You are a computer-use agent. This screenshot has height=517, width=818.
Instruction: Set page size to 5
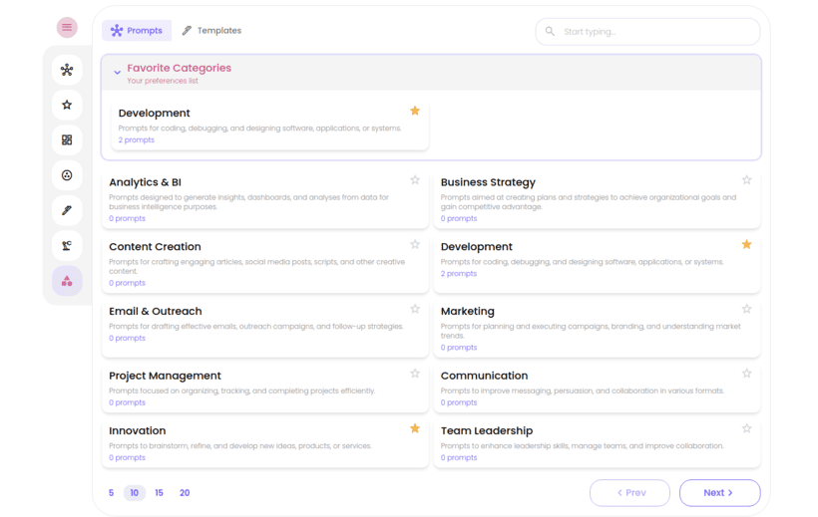111,493
